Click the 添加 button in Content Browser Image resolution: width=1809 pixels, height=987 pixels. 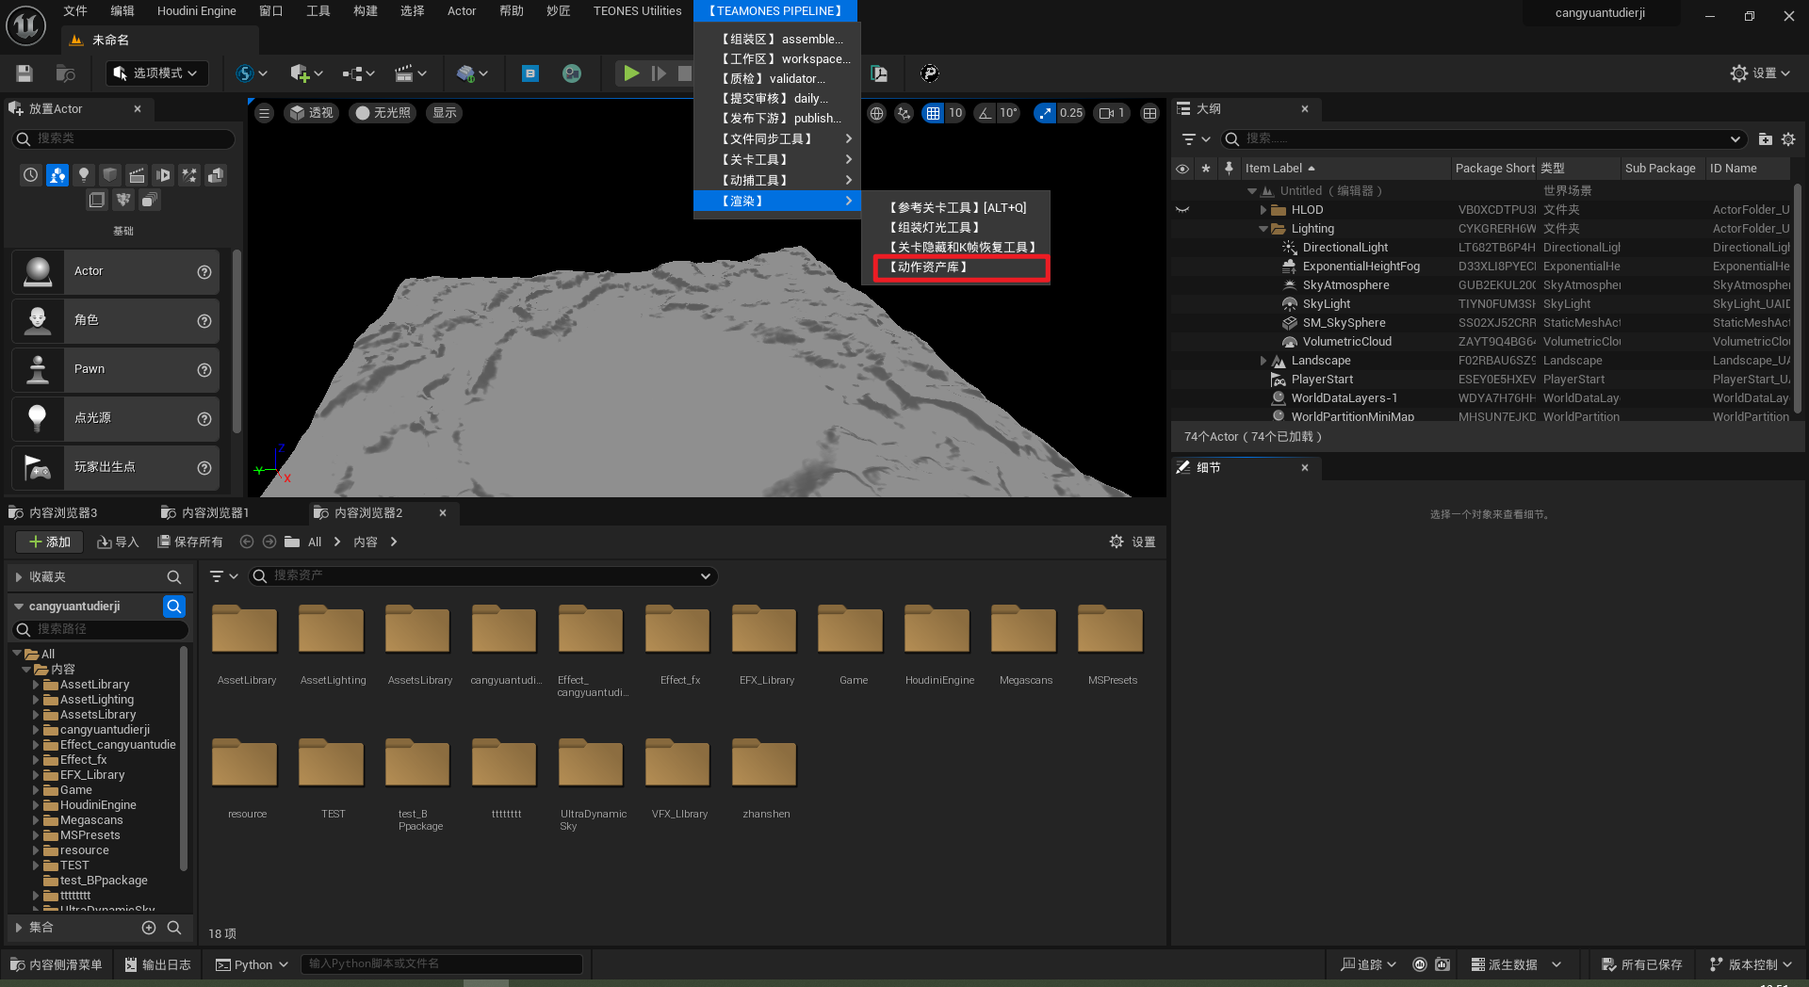coord(50,542)
